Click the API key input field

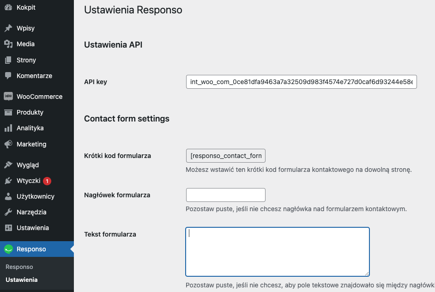(301, 82)
